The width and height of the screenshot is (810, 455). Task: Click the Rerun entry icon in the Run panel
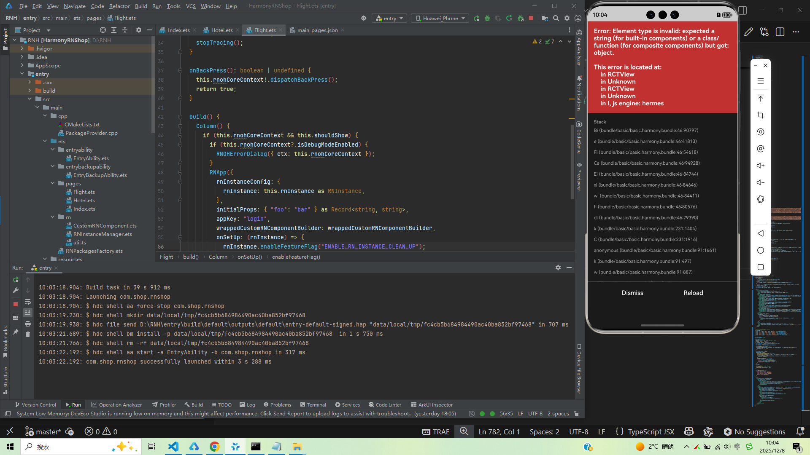click(16, 280)
